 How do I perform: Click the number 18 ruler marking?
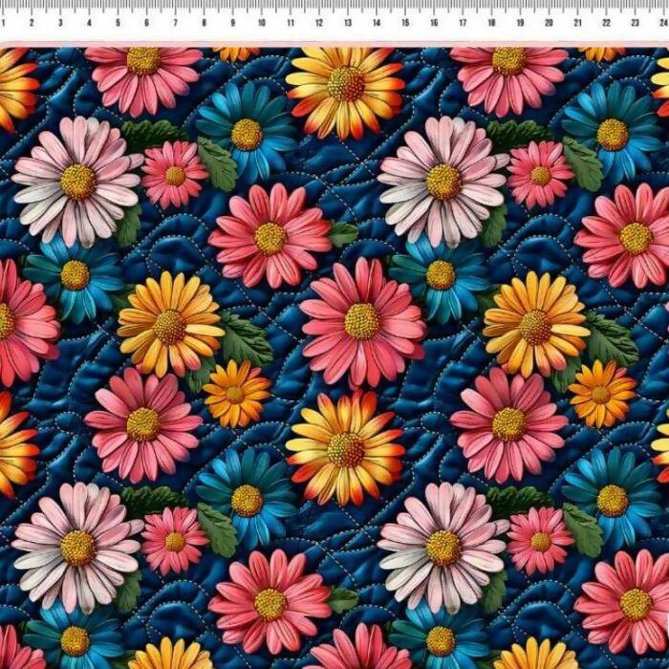point(491,22)
